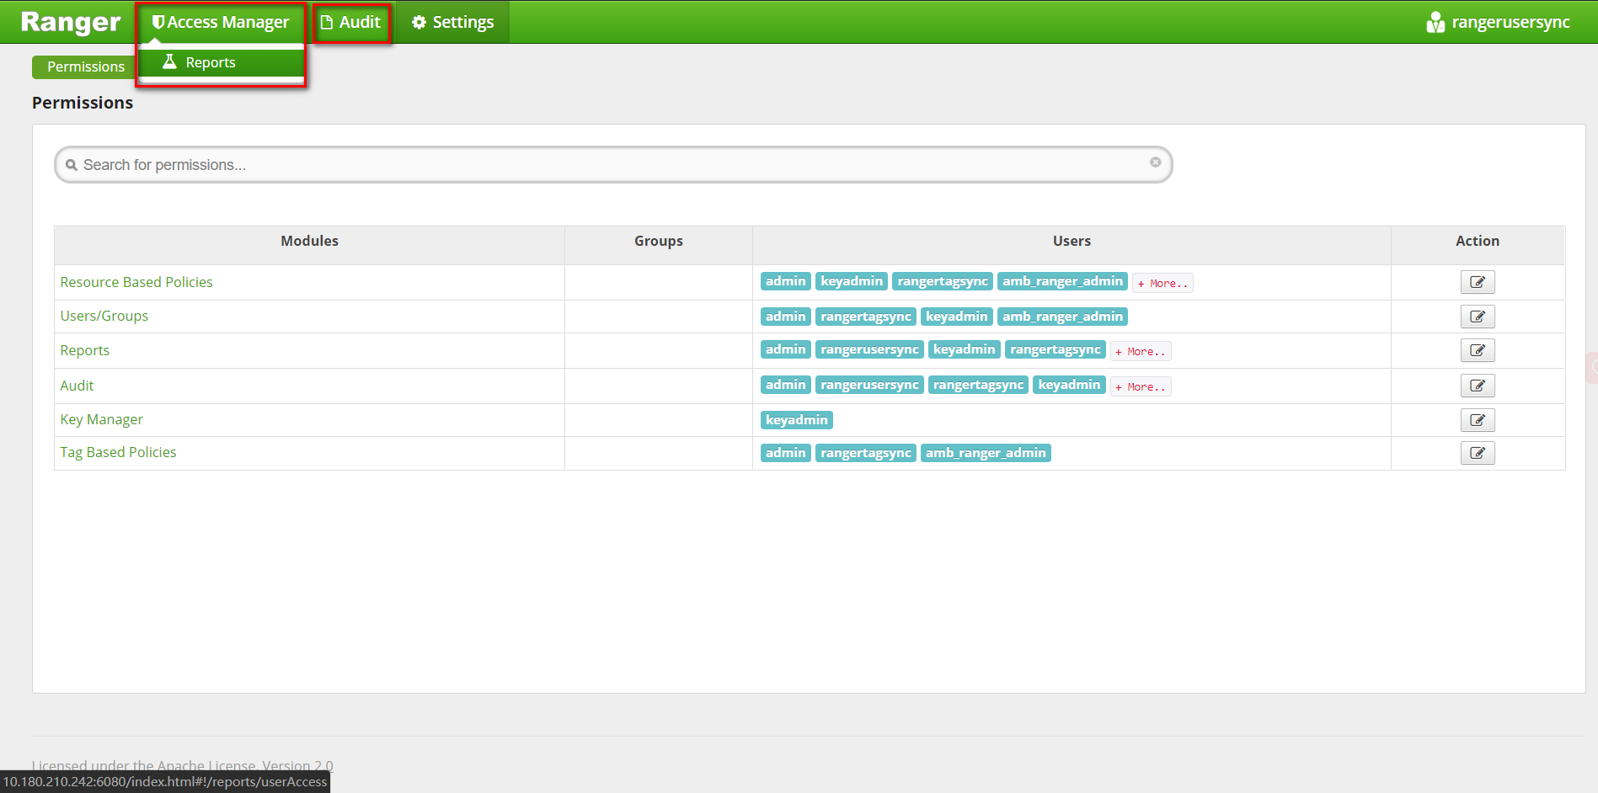
Task: Click amb_ranger_admin tag in Tag Based Policies row
Action: tap(986, 453)
